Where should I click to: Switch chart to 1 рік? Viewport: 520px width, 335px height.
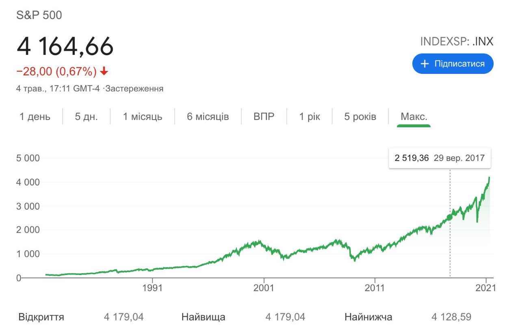[310, 117]
